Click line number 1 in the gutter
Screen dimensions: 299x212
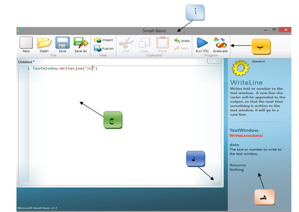click(28, 68)
